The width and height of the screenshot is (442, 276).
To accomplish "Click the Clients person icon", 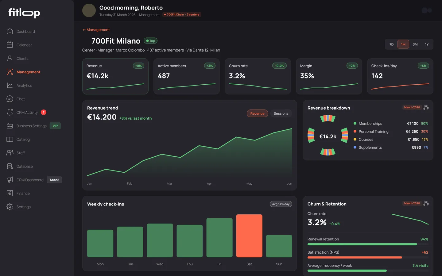I will [x=10, y=58].
